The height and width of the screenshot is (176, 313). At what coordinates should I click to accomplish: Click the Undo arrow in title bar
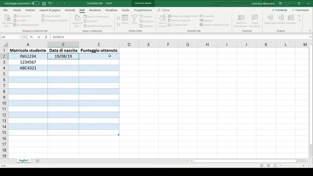pyautogui.click(x=50, y=3)
